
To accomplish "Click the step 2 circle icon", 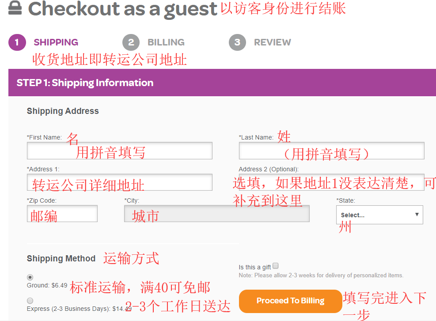I will (131, 42).
